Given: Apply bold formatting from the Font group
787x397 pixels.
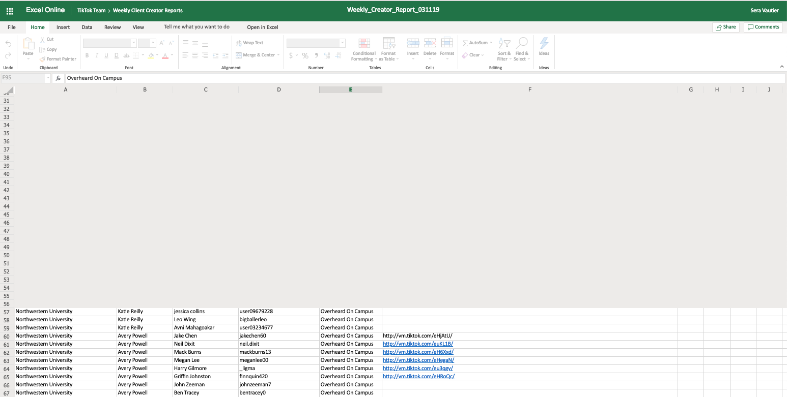Looking at the screenshot, I should pyautogui.click(x=87, y=55).
